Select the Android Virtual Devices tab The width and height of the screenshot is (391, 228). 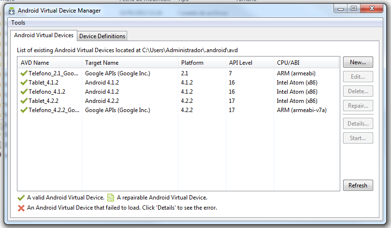click(43, 35)
